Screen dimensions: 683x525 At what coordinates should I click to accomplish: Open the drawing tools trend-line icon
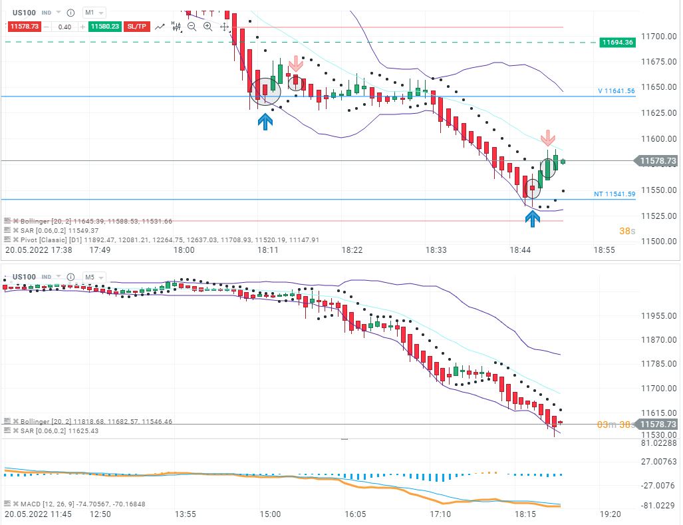(x=160, y=27)
